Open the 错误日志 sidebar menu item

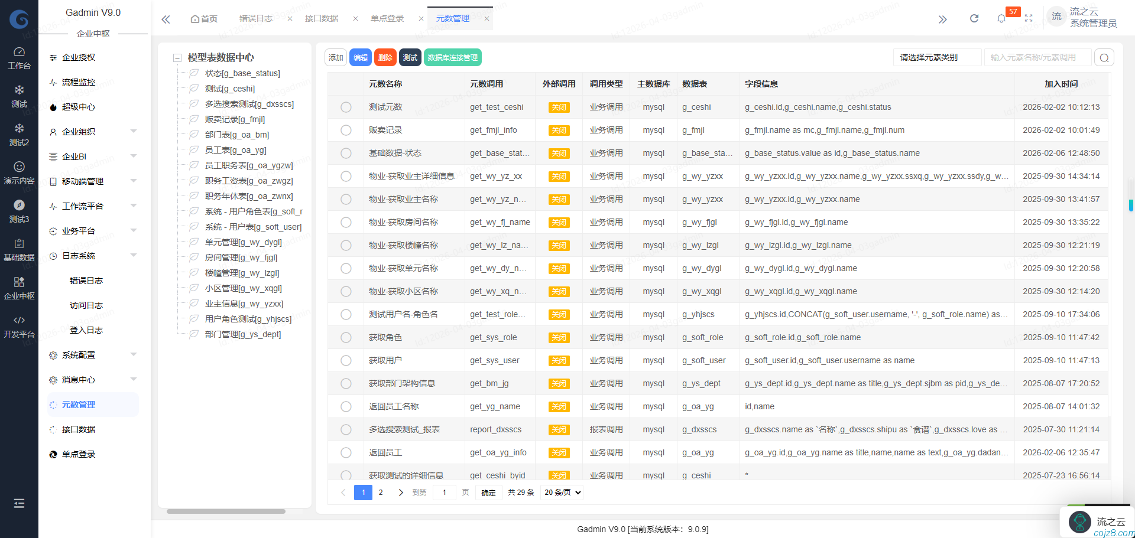click(86, 281)
